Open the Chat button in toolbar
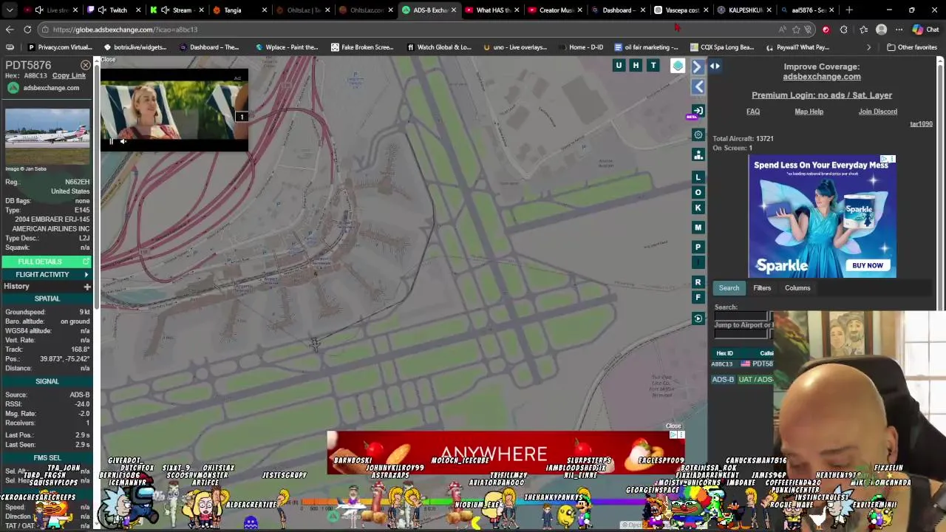 pyautogui.click(x=925, y=30)
